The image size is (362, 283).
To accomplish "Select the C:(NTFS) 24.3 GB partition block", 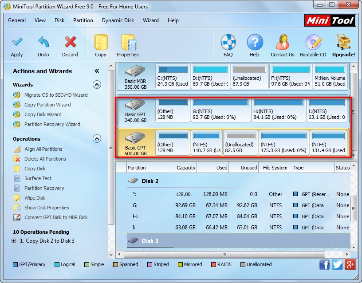I will (x=173, y=76).
